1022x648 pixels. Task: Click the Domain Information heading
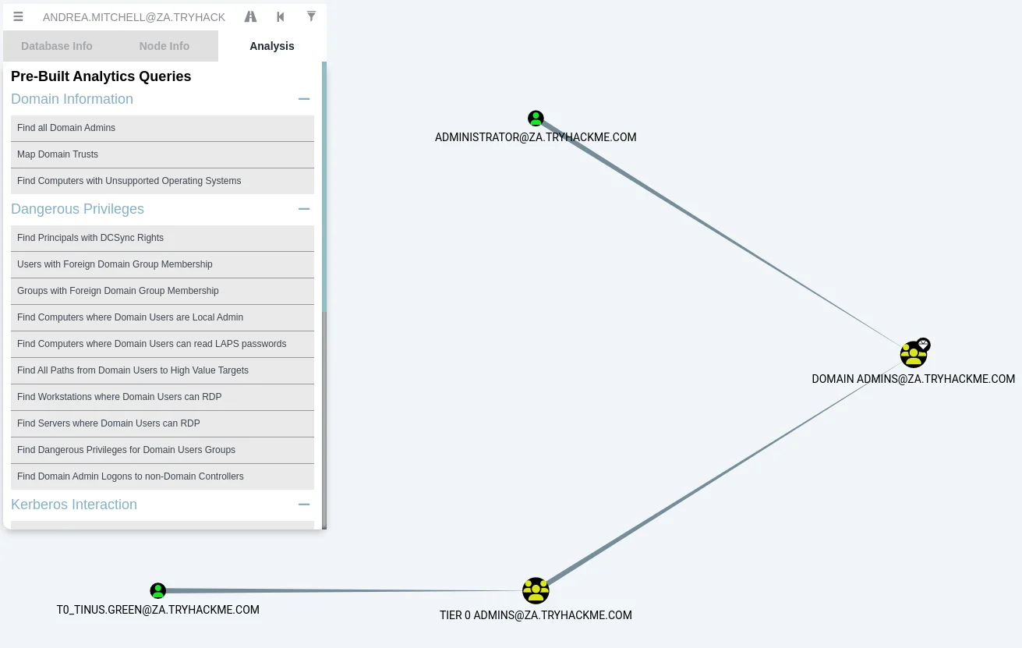pyautogui.click(x=72, y=99)
